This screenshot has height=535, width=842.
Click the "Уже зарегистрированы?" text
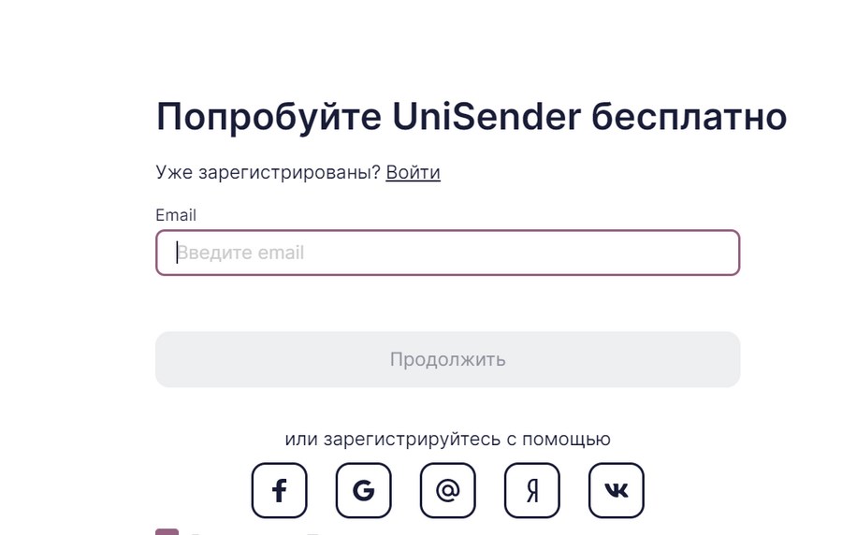coord(268,172)
